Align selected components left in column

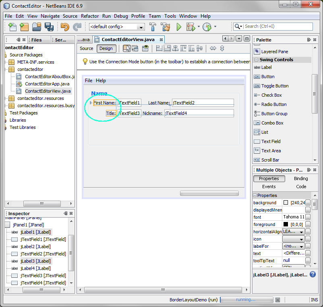159,48
